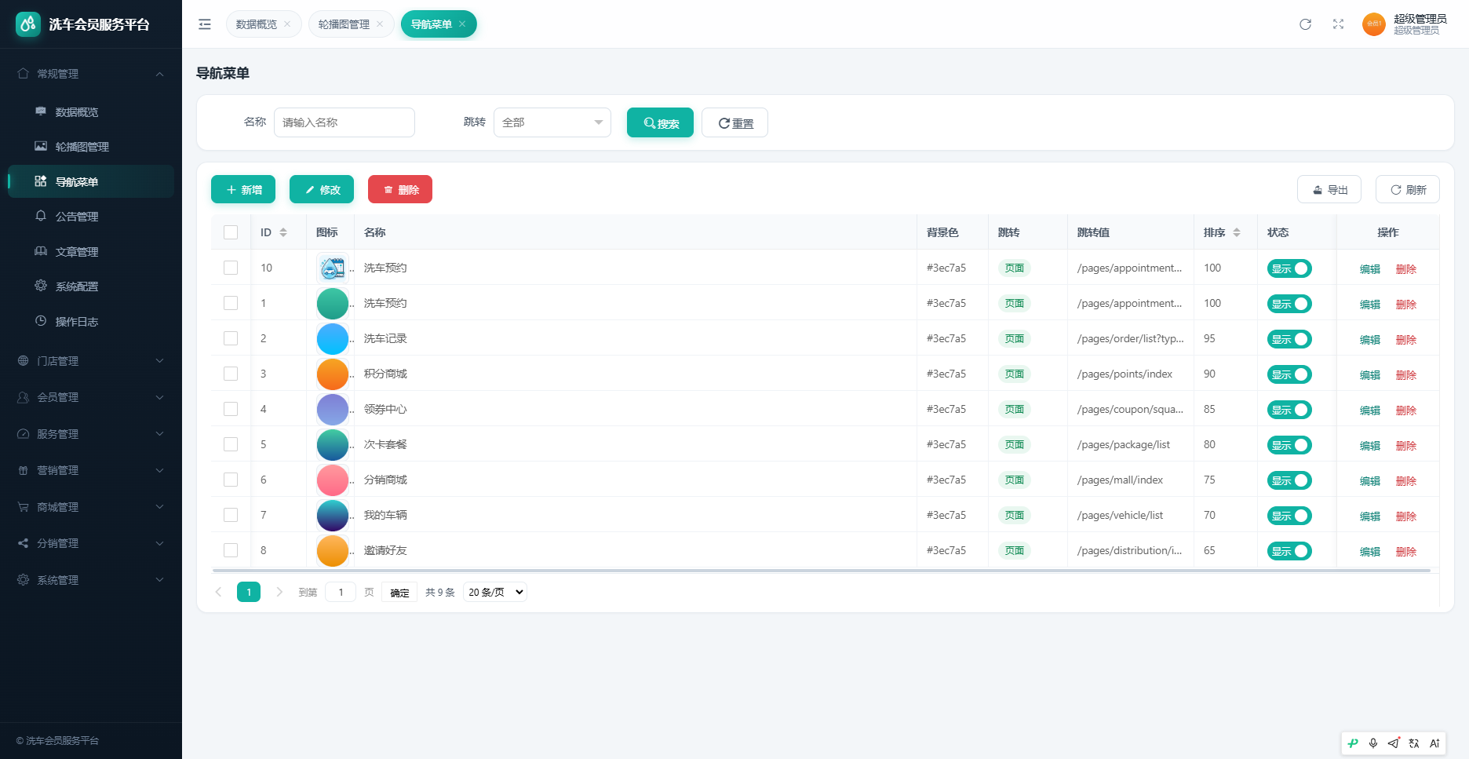Expand the 营销管理 sidebar group
This screenshot has width=1469, height=759.
click(91, 470)
